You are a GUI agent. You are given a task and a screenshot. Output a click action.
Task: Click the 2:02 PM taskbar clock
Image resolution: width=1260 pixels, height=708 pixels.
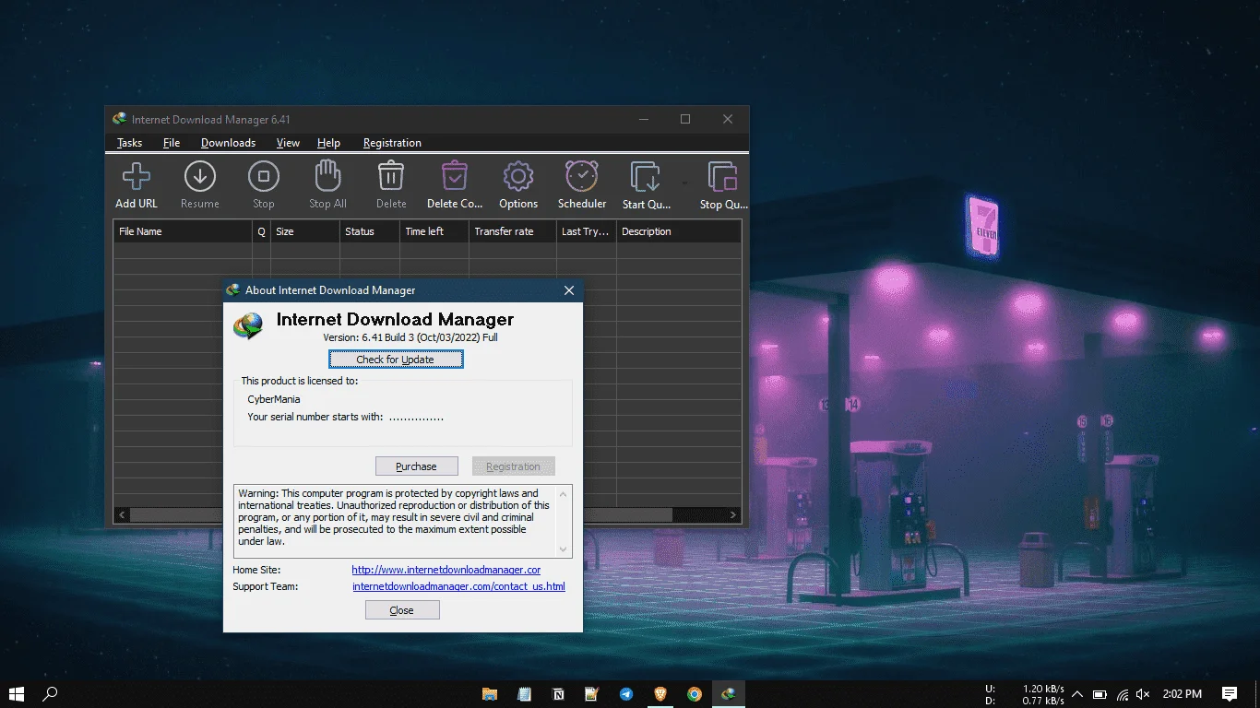coord(1183,694)
